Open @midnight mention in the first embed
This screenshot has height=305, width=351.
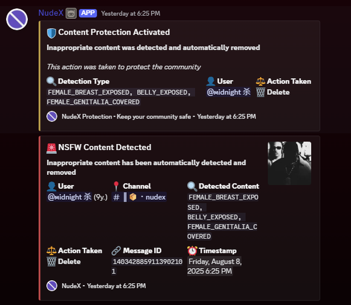228,92
